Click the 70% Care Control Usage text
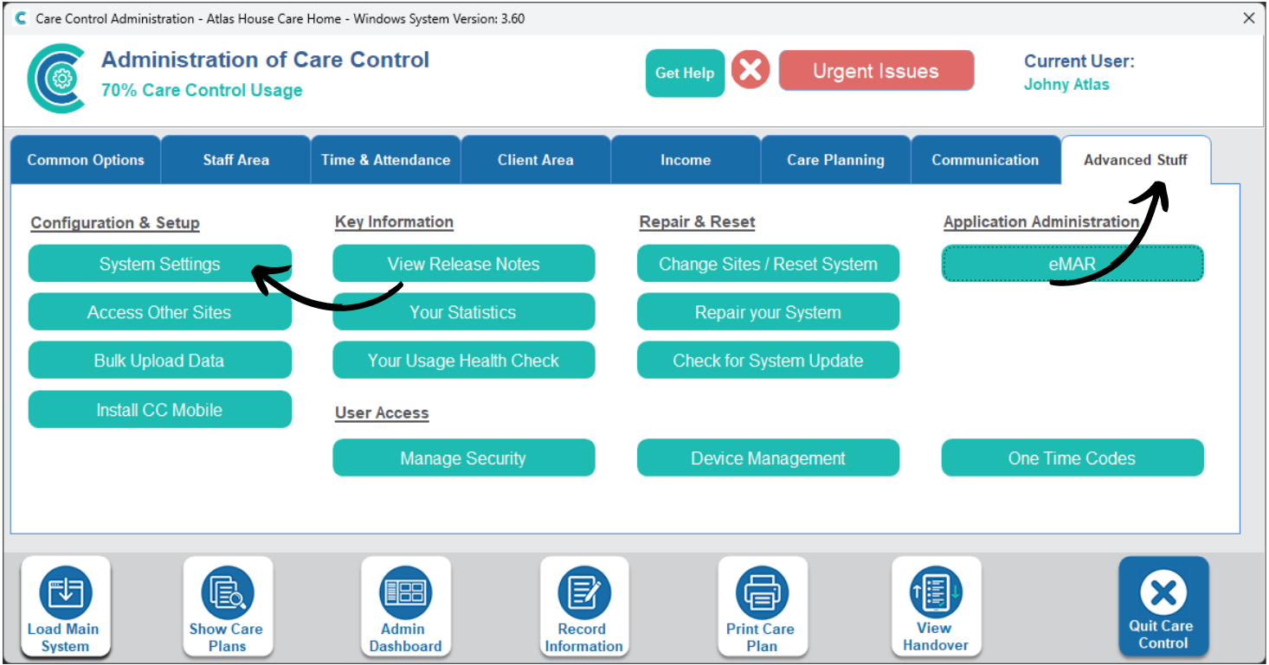 [202, 90]
